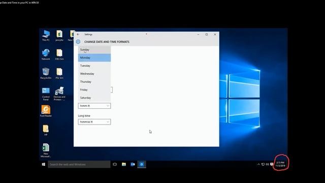The width and height of the screenshot is (325, 183).
Task: Open File Explorer from the taskbar
Action: [124, 164]
